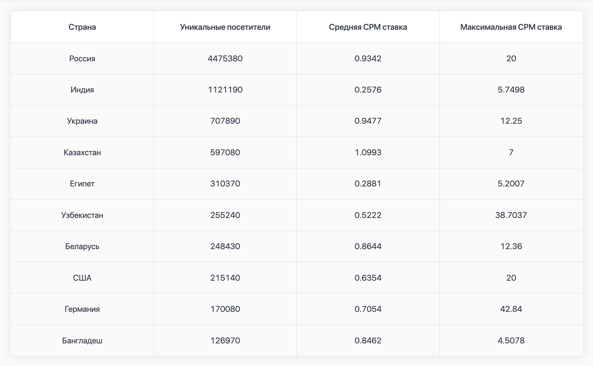593x366 pixels.
Task: Select the Украина country cell
Action: coord(82,121)
